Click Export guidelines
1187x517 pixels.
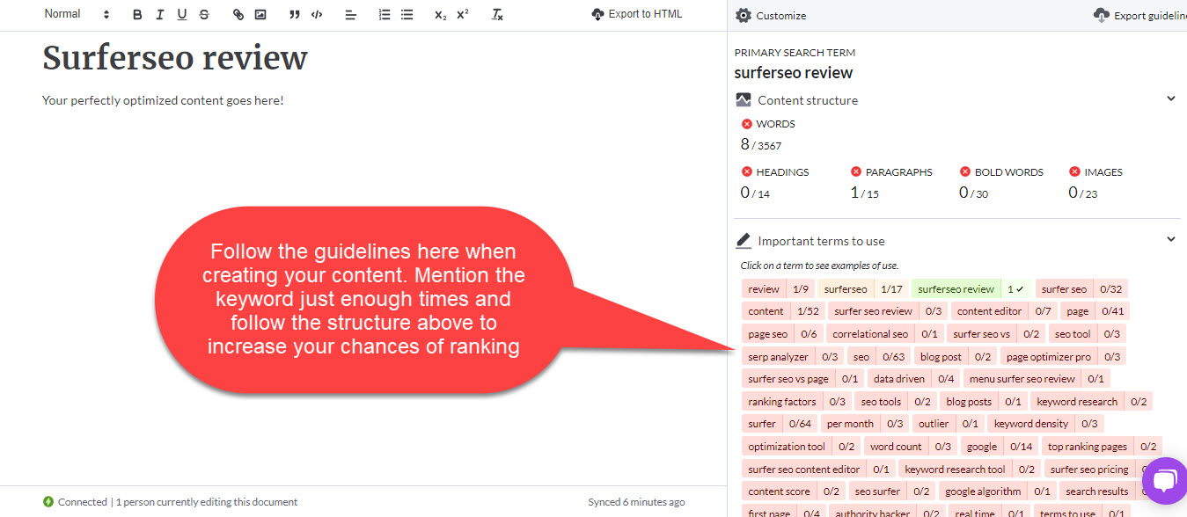click(1140, 15)
